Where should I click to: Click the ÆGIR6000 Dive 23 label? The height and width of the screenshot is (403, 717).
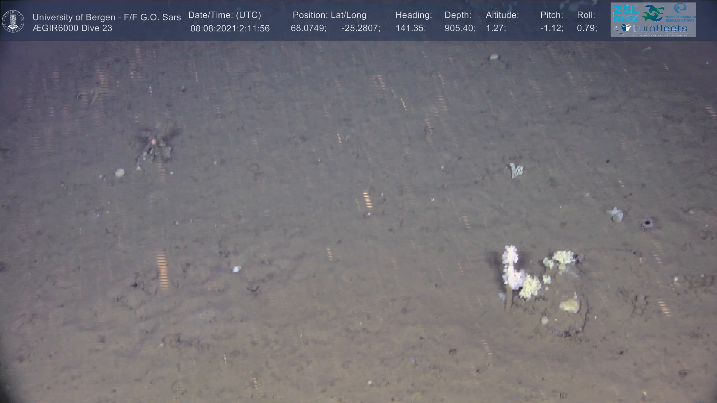coord(72,28)
